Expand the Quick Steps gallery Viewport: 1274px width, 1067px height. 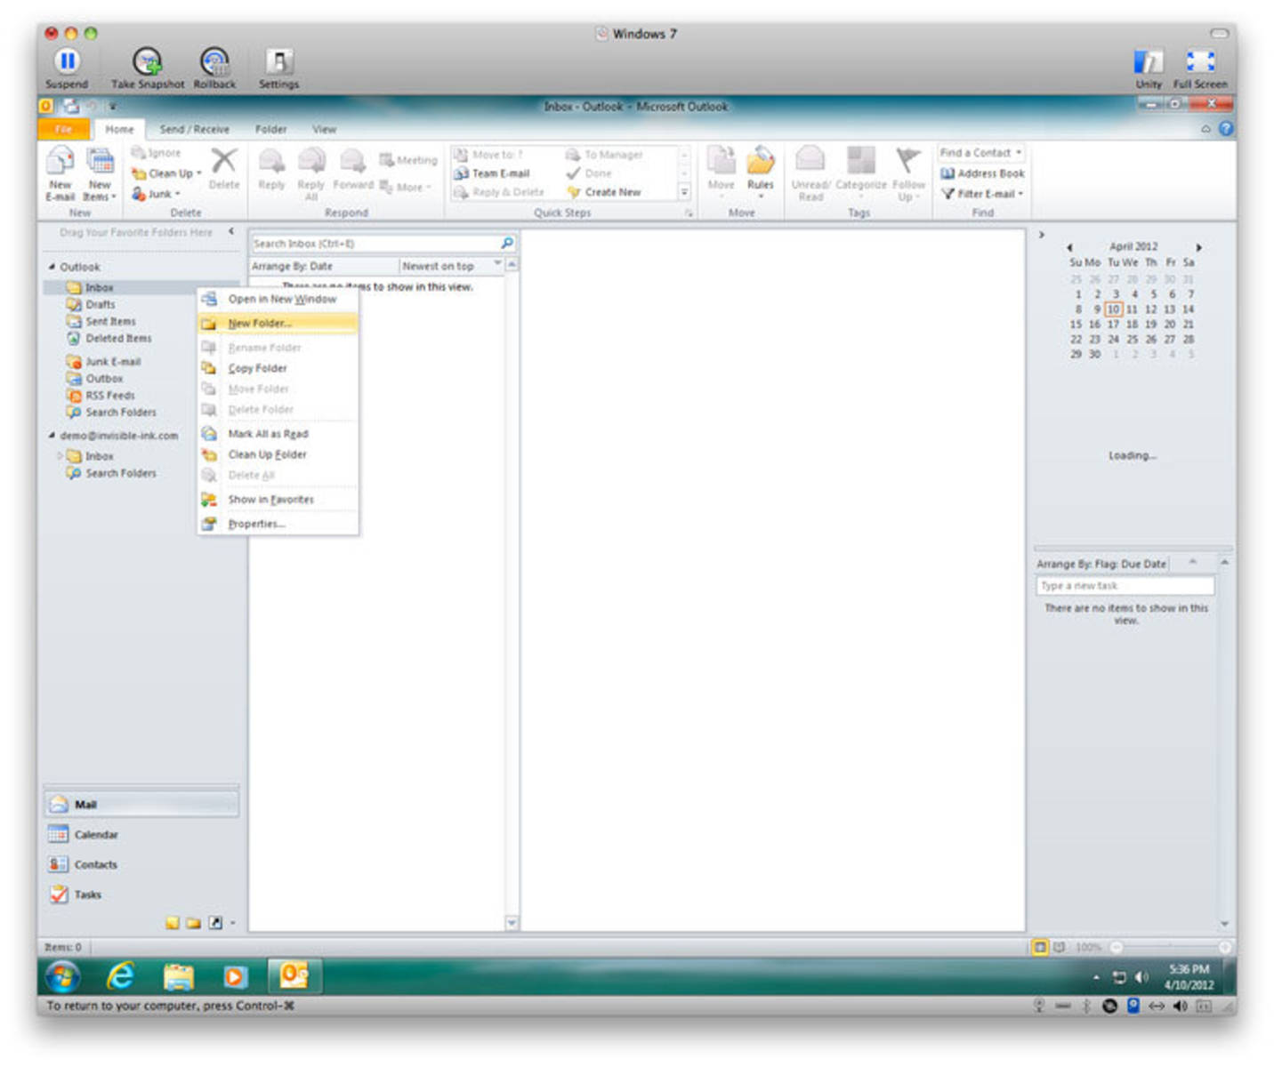click(x=684, y=192)
